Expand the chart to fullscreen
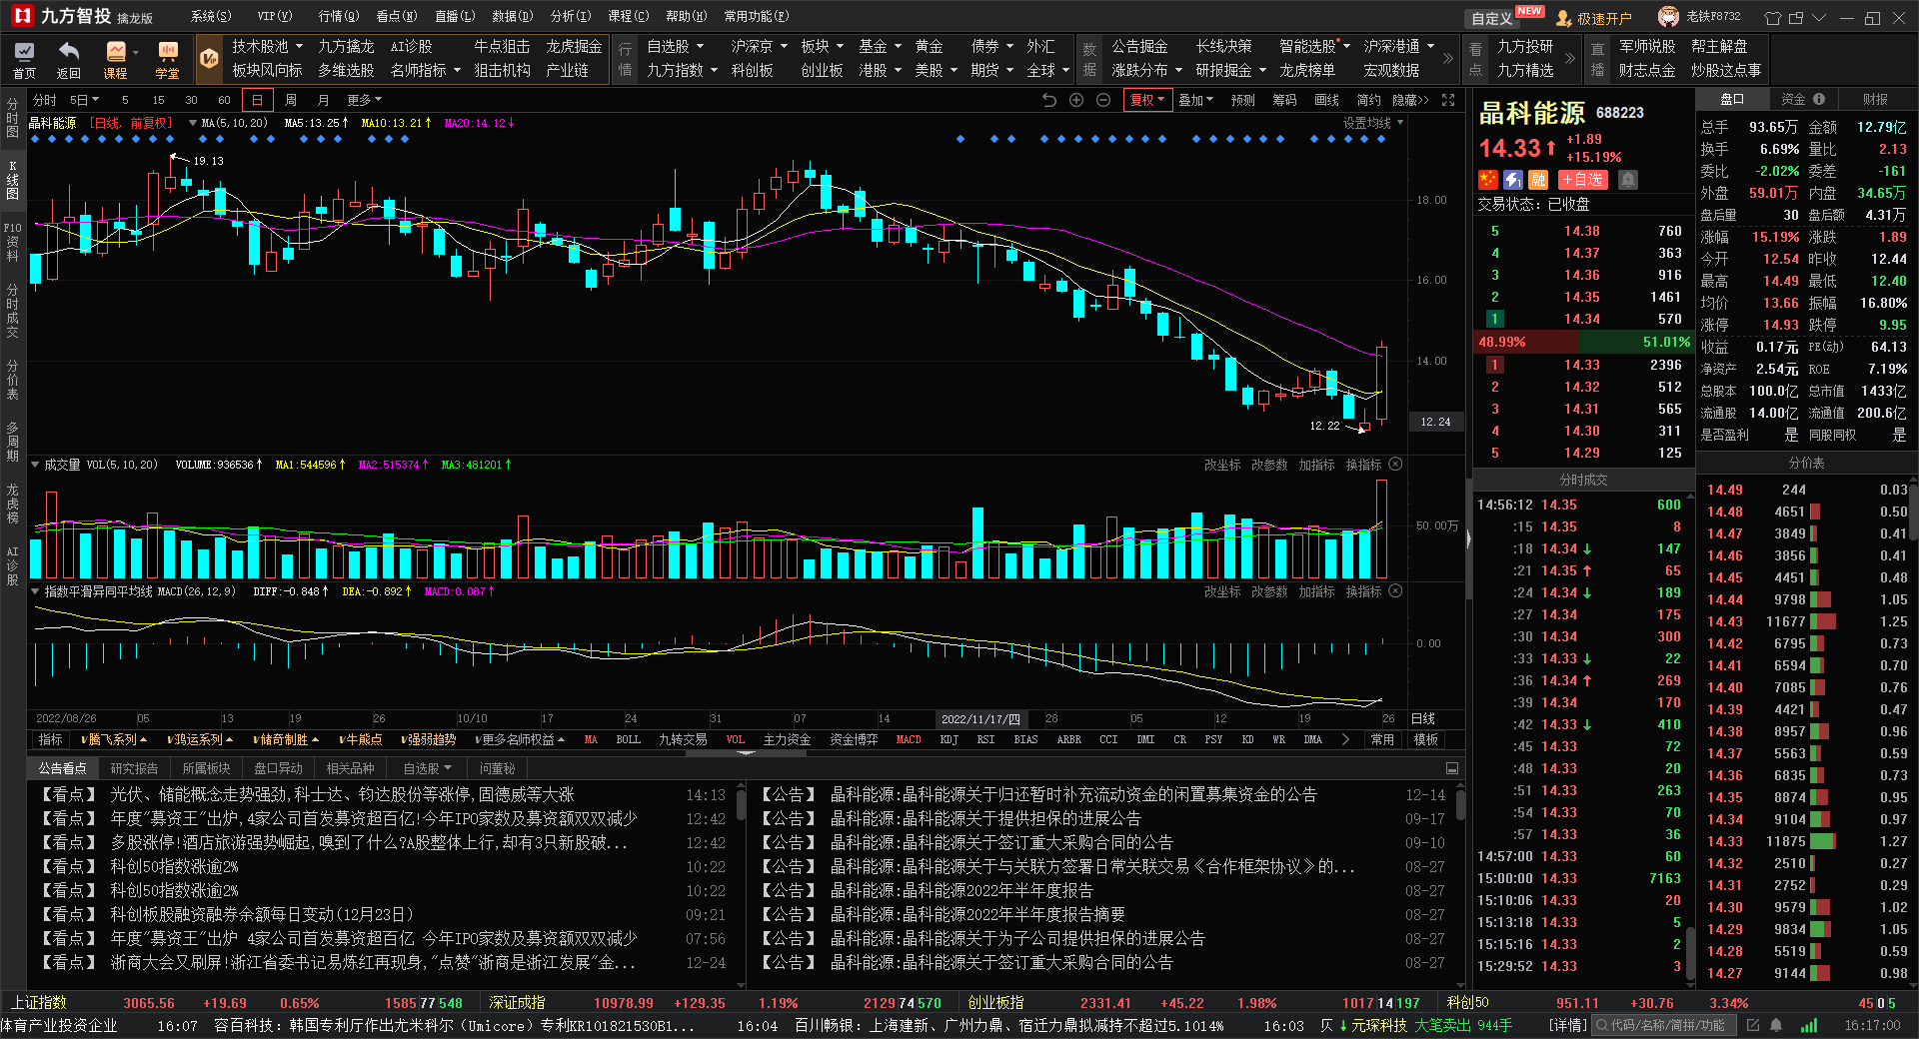1919x1039 pixels. click(x=1448, y=100)
